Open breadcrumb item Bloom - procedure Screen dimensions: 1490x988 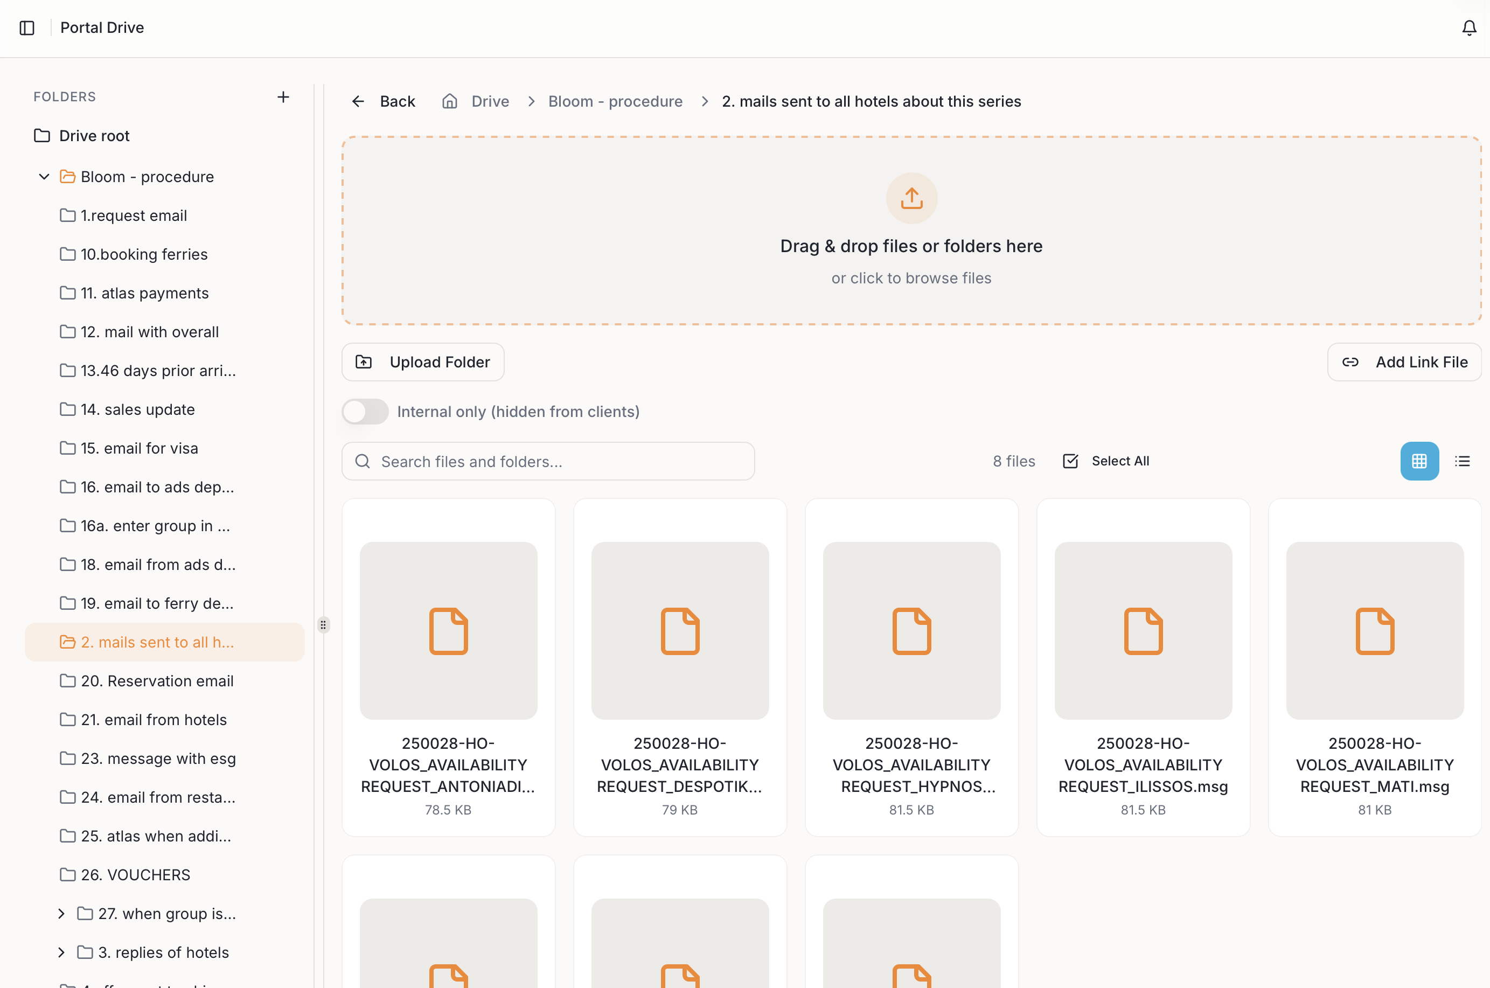click(615, 101)
